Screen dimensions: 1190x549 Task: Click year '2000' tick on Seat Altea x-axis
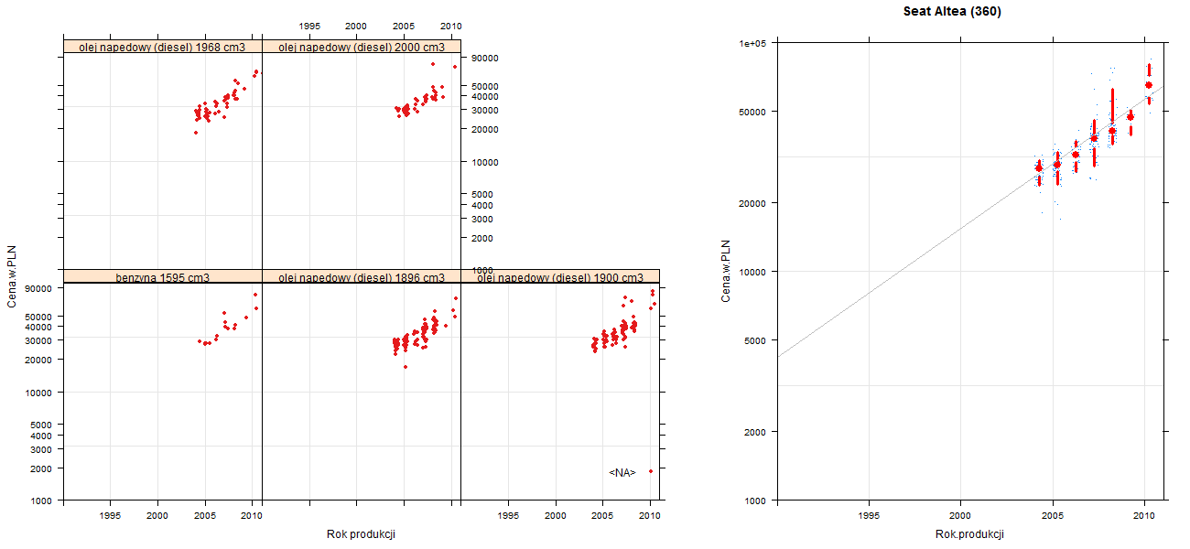(960, 516)
